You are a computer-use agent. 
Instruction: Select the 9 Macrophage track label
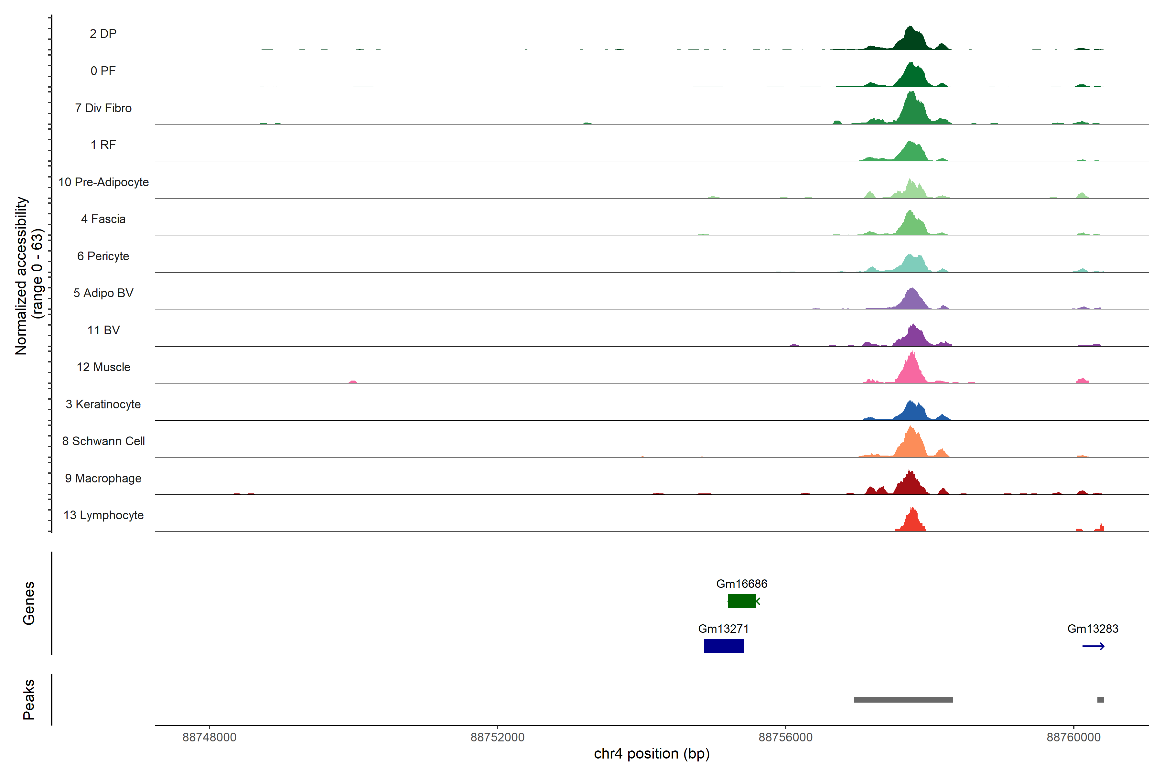[x=103, y=478]
